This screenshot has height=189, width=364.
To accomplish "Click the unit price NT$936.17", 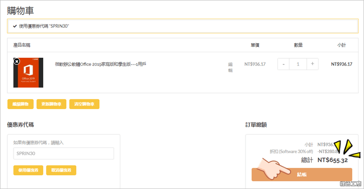I will pyautogui.click(x=255, y=64).
